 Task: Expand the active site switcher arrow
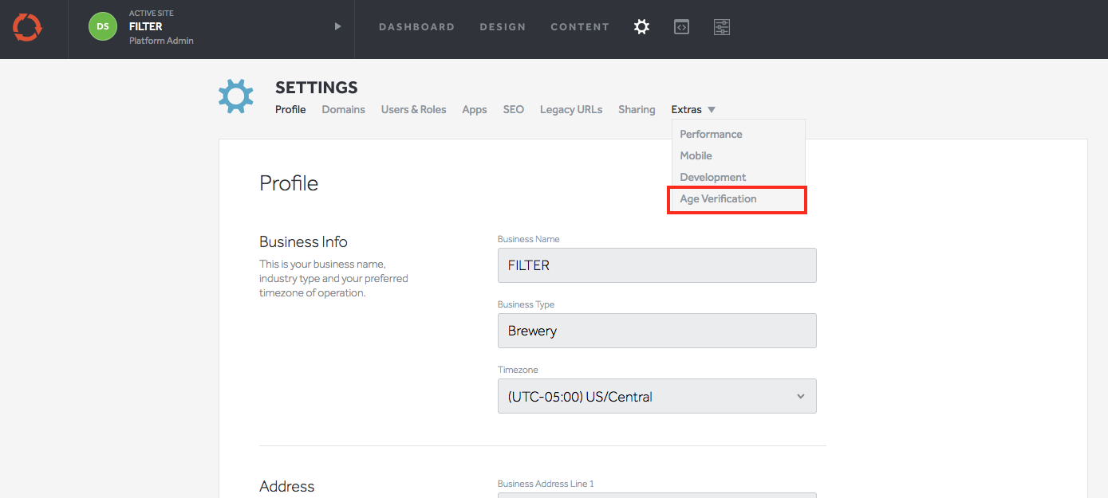337,26
